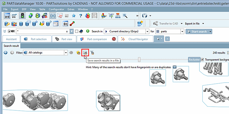The image size is (229, 114).
Task: Expand the search text history dropdown
Action: (71, 31)
